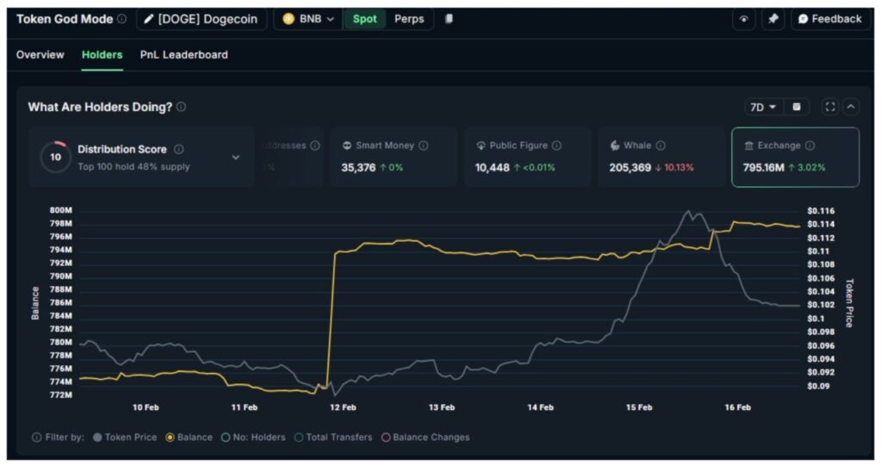Image resolution: width=882 pixels, height=466 pixels.
Task: Switch to the PnL Leaderboard tab
Action: 183,54
